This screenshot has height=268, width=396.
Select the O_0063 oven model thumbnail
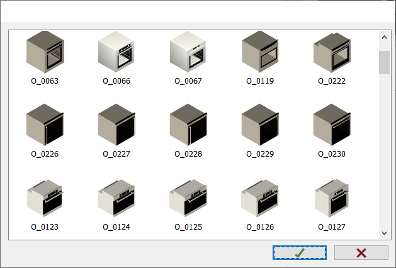tap(45, 52)
